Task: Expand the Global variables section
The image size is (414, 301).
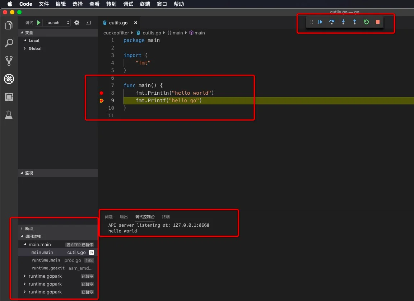Action: 35,48
